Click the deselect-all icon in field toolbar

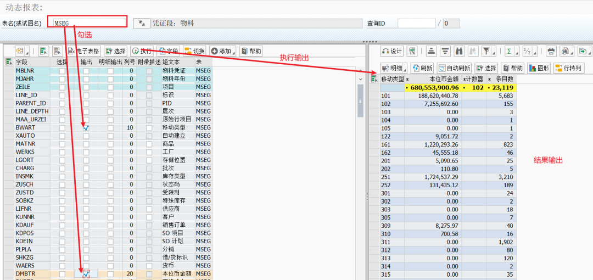[57, 51]
